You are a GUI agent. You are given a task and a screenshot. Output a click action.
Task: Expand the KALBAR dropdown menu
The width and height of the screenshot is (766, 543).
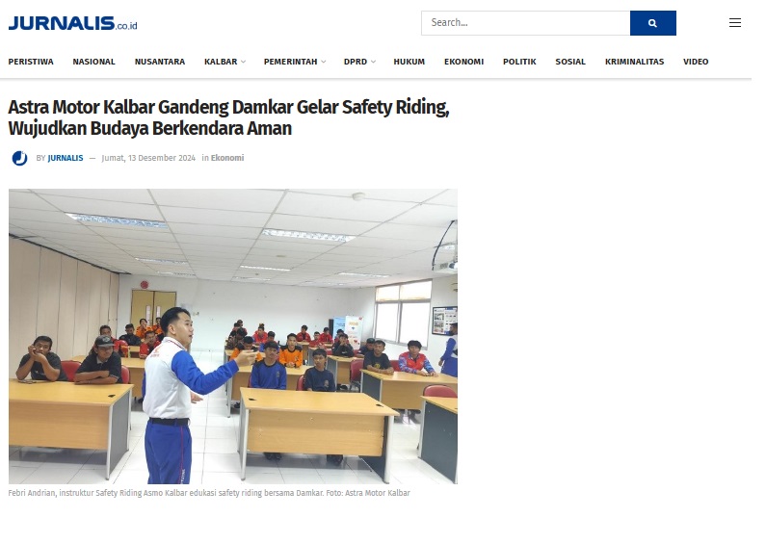click(225, 62)
